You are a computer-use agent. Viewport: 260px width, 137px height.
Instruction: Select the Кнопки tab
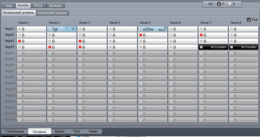point(23,6)
